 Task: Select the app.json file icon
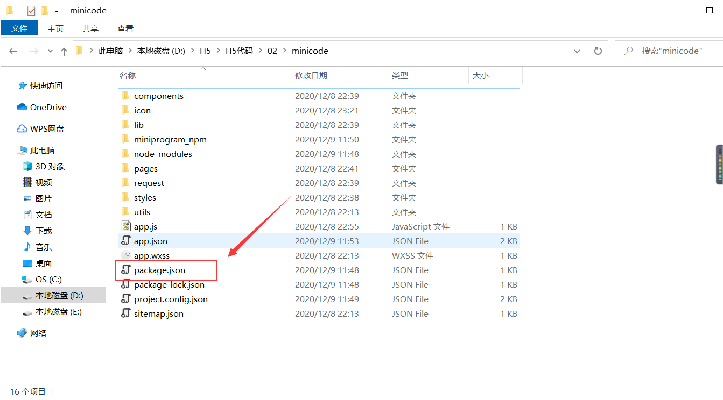126,241
